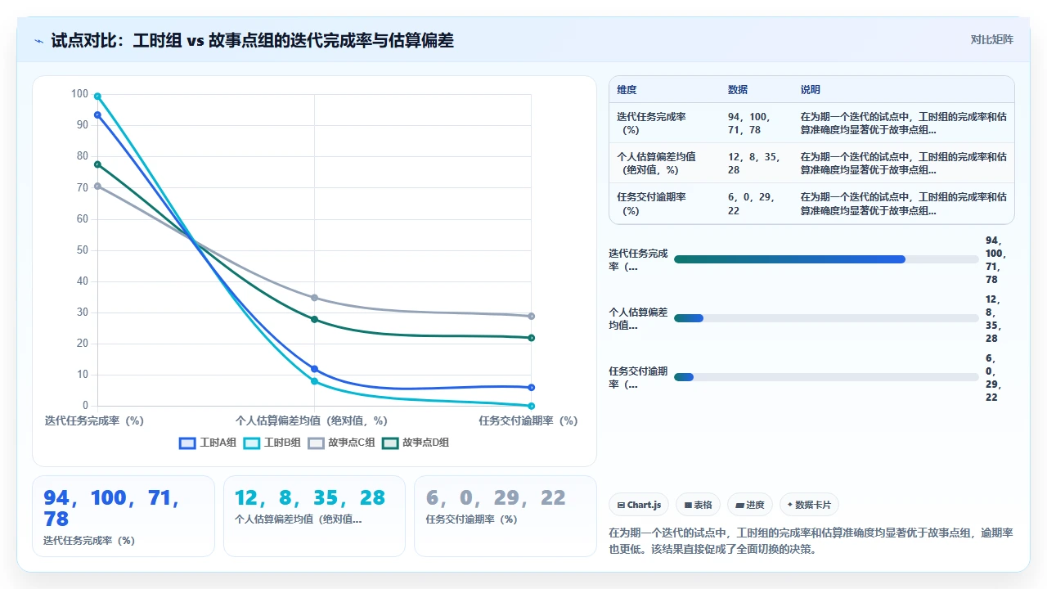
Task: Click y-axis tick label 50
Action: [x=82, y=250]
